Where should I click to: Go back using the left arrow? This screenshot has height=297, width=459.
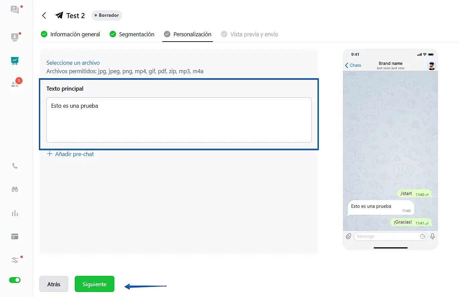pyautogui.click(x=44, y=15)
